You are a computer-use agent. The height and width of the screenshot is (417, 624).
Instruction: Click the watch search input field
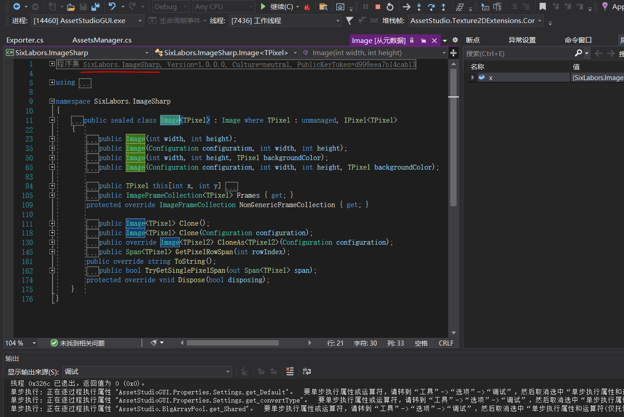tap(518, 53)
